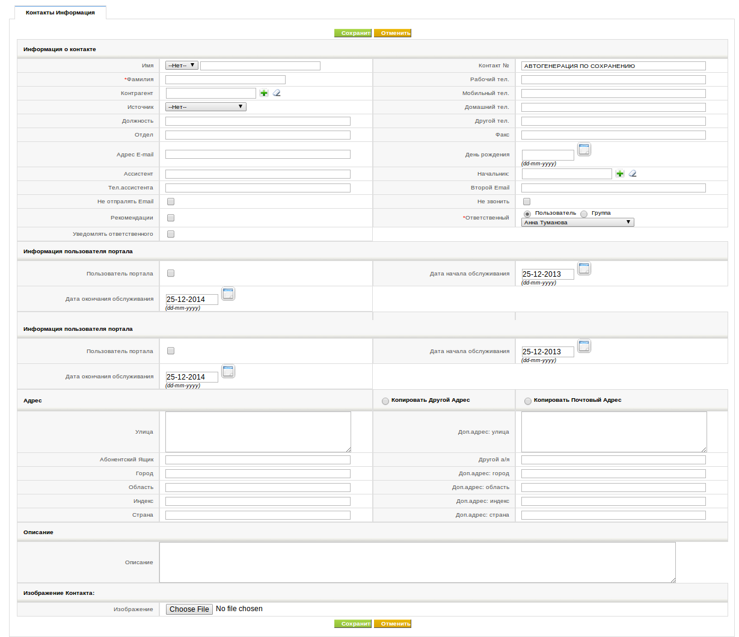The height and width of the screenshot is (637, 739).
Task: Click the Choose File button
Action: (189, 609)
